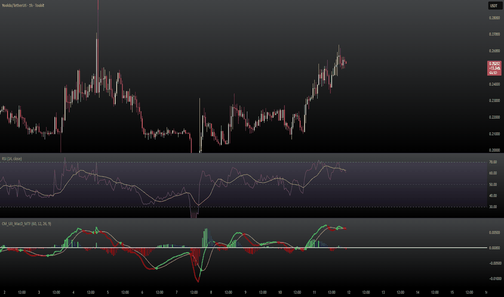Click the 0.24000 price axis label
The image size is (504, 297).
(x=494, y=84)
